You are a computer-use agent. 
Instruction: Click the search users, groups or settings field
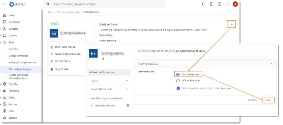point(104,4)
